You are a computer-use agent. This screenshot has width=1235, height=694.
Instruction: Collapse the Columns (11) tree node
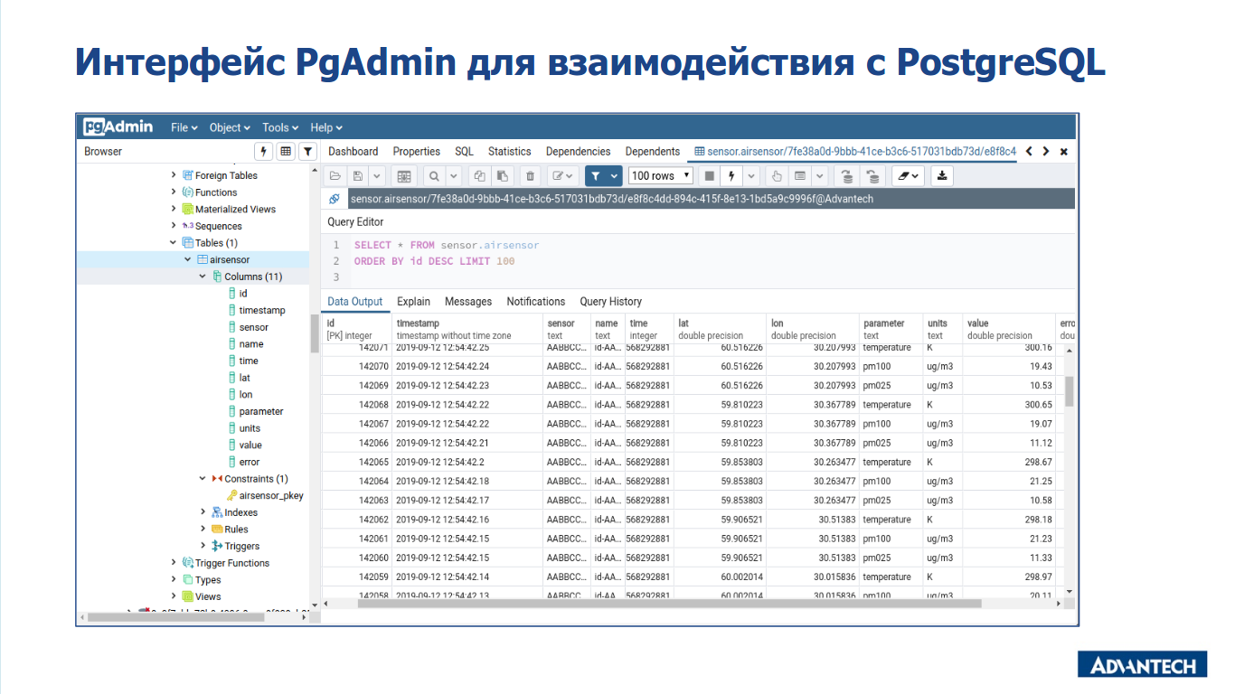[x=201, y=276]
